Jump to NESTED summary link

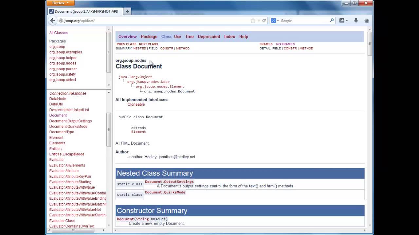pyautogui.click(x=139, y=48)
